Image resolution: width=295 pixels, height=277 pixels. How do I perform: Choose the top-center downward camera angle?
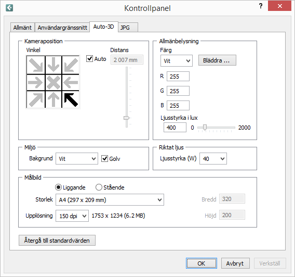[x=53, y=65]
